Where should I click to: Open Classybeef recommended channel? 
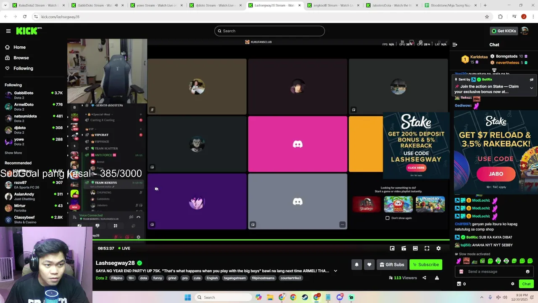click(34, 219)
